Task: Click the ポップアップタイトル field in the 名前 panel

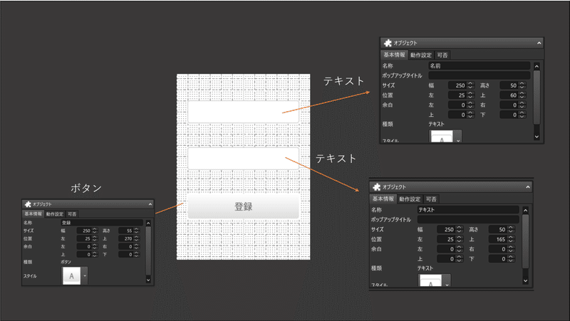Action: click(479, 75)
